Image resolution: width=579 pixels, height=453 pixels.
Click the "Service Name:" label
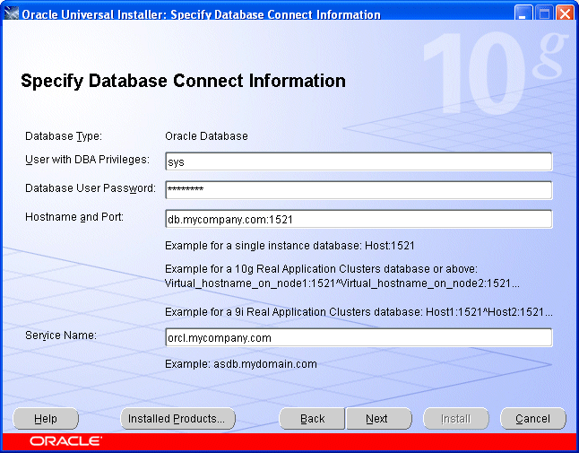pos(61,335)
